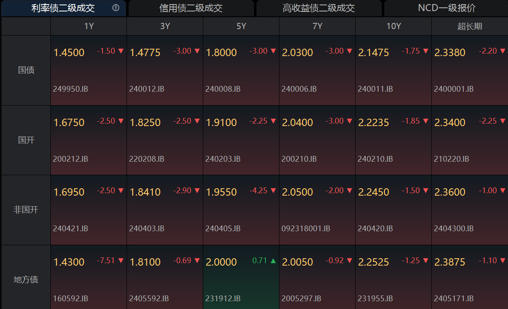Select the 超长期 column header

tap(470, 26)
